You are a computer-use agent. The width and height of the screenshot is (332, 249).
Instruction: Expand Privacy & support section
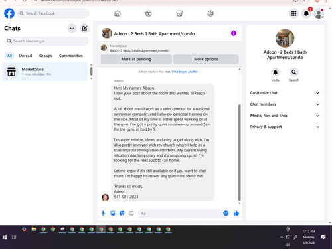pos(285,127)
